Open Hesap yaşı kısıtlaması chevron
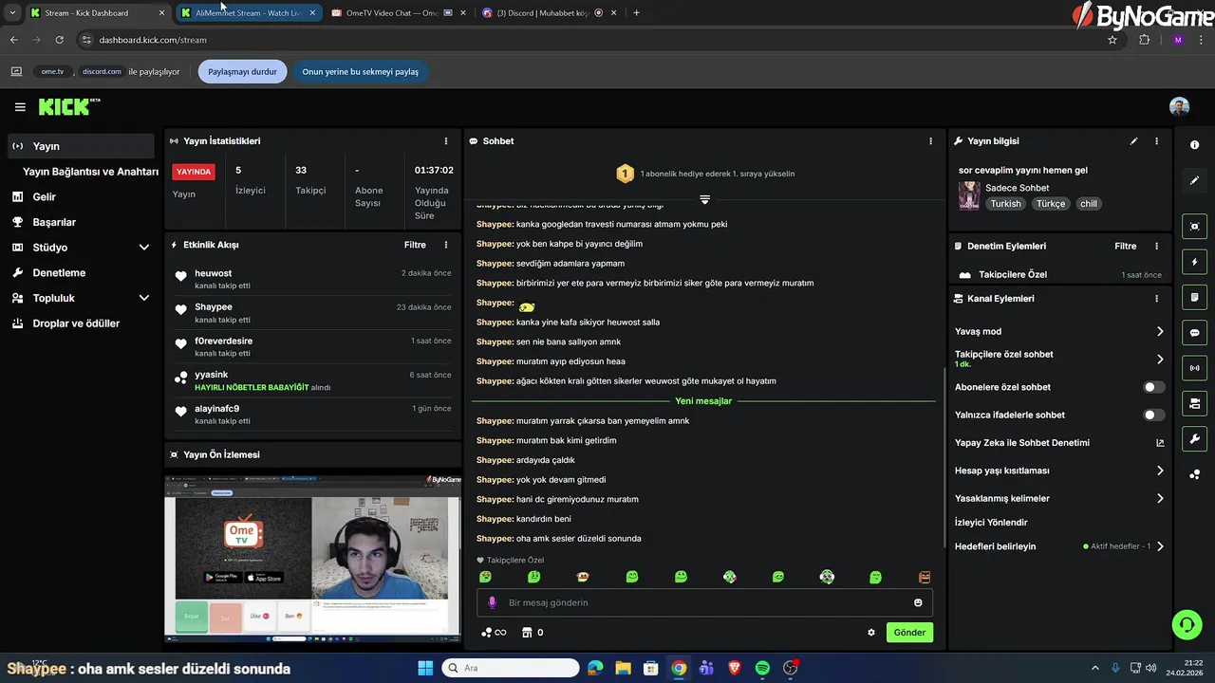This screenshot has height=683, width=1215. [x=1159, y=471]
